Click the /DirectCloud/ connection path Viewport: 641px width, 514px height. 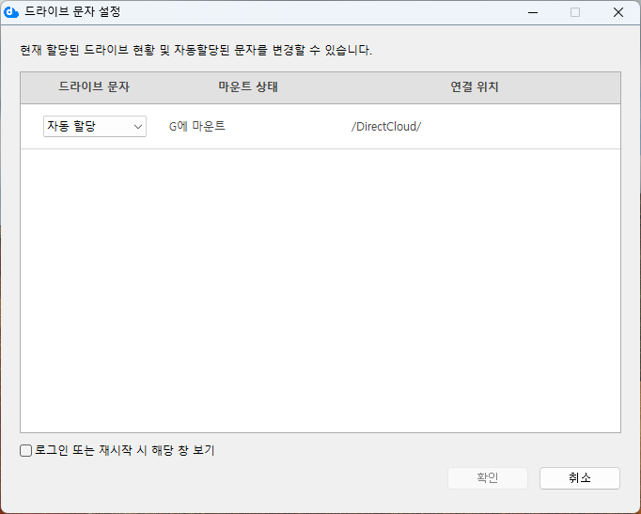[385, 127]
